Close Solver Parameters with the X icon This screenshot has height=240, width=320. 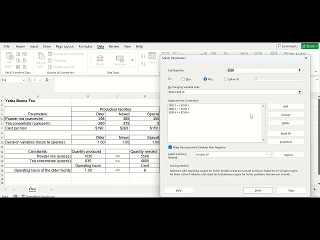[x=305, y=58]
